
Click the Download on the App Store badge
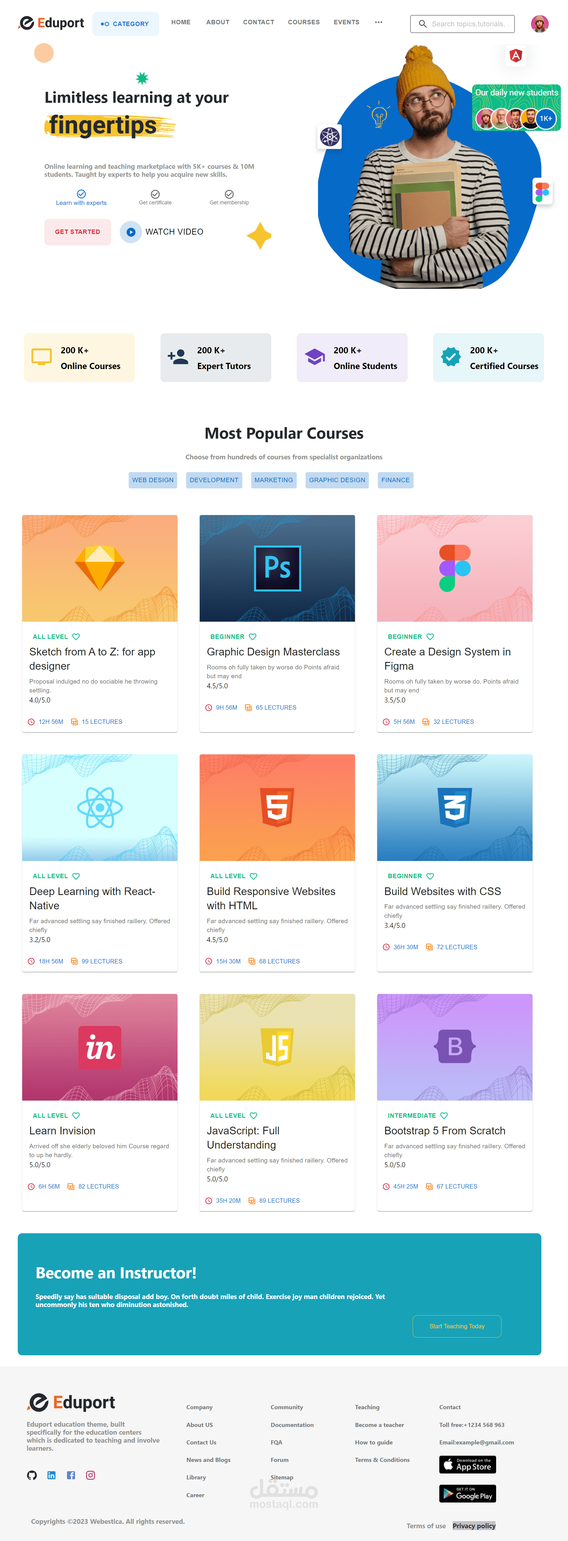468,1464
